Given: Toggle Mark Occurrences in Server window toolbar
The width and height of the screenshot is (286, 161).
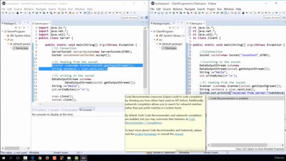Looking at the screenshot, I should click(x=88, y=13).
